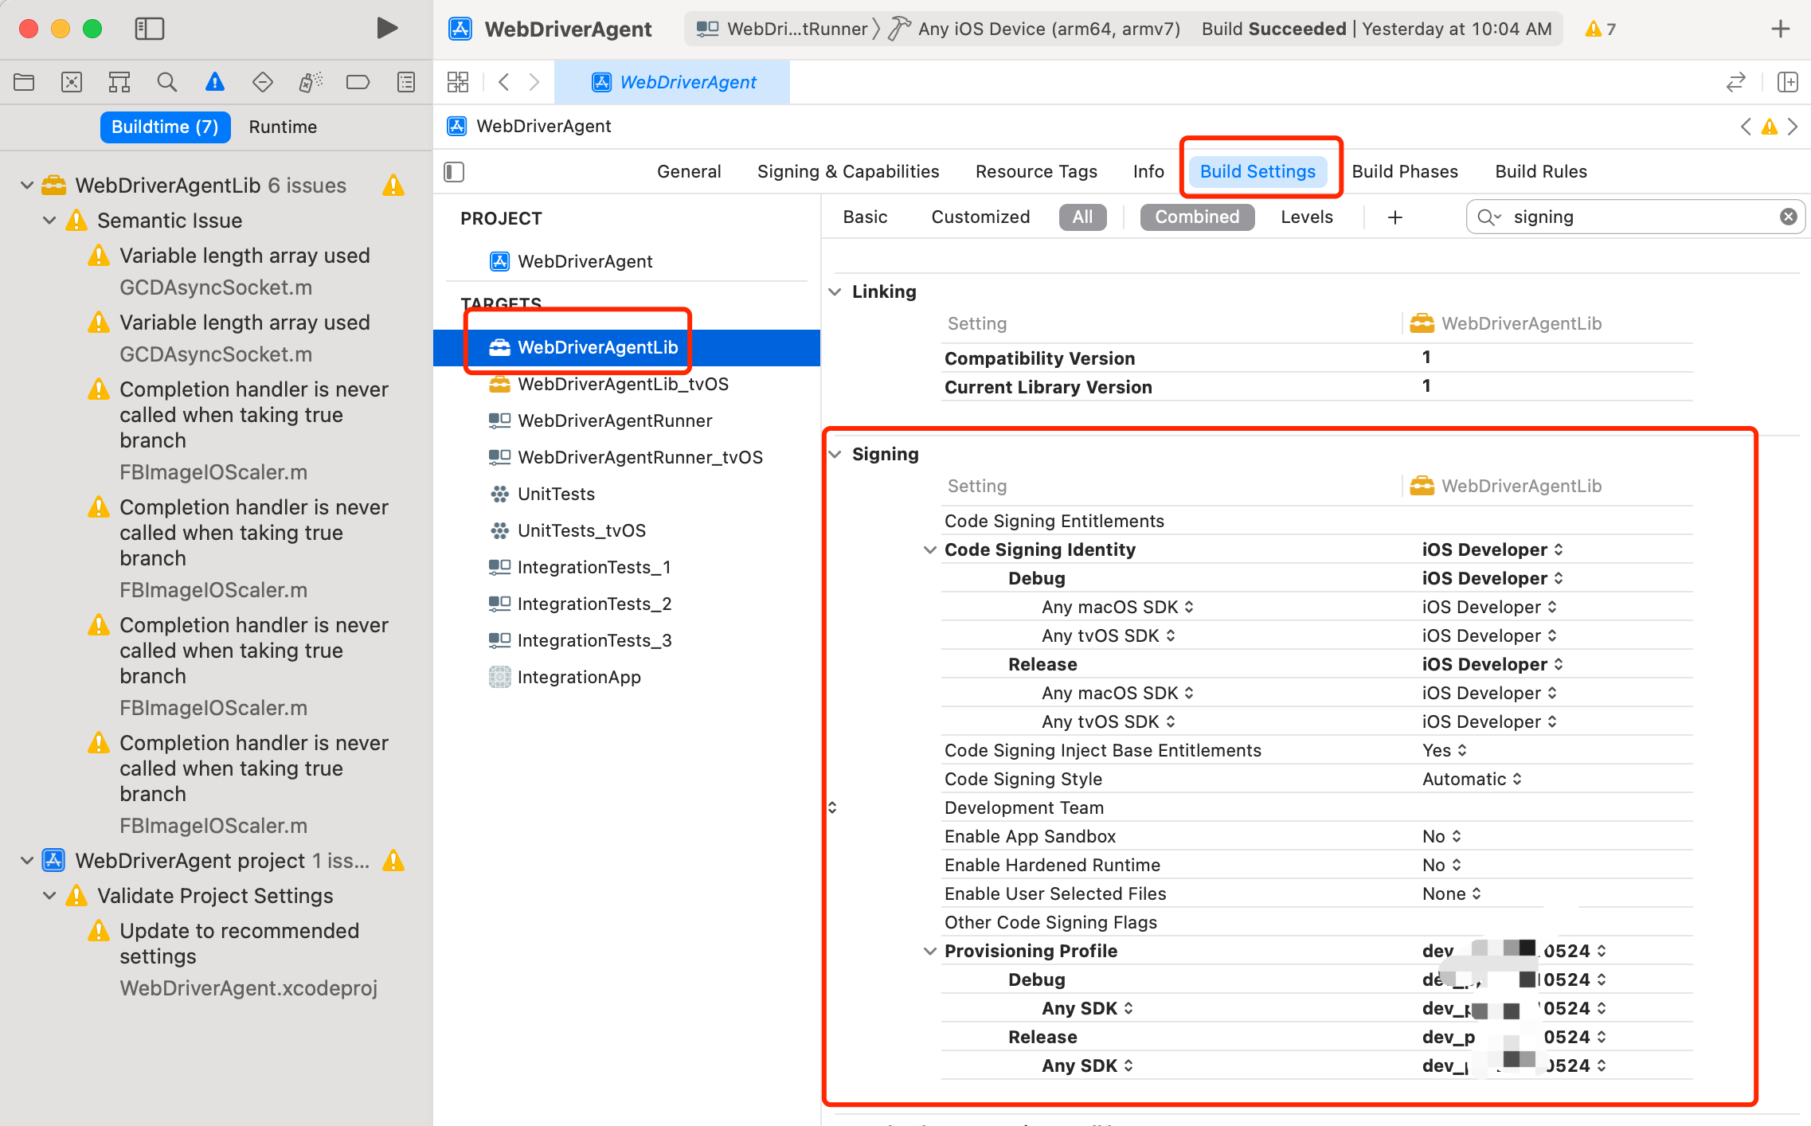Show Basic build settings
This screenshot has width=1811, height=1126.
tap(865, 217)
